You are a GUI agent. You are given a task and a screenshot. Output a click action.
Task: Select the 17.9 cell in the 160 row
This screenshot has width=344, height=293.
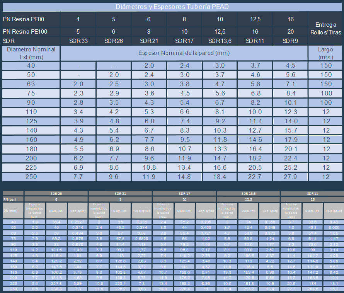290,140
